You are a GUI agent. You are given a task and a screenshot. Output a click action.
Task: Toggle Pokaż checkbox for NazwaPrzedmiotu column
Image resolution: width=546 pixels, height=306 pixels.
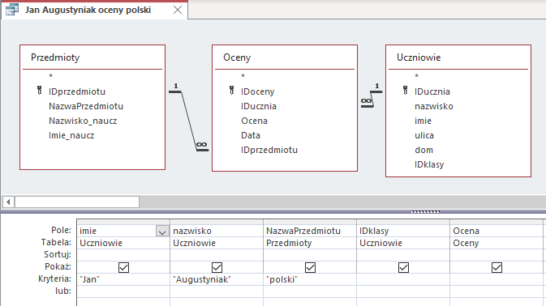[x=310, y=267]
